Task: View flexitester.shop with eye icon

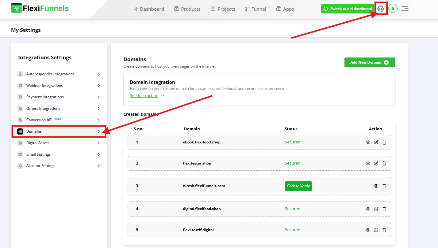Action: point(368,163)
